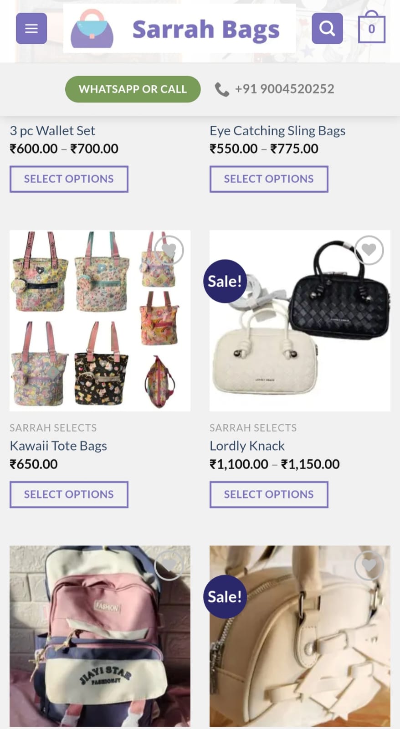Open the shopping cart bag icon
Viewport: 400px width, 729px height.
371,27
